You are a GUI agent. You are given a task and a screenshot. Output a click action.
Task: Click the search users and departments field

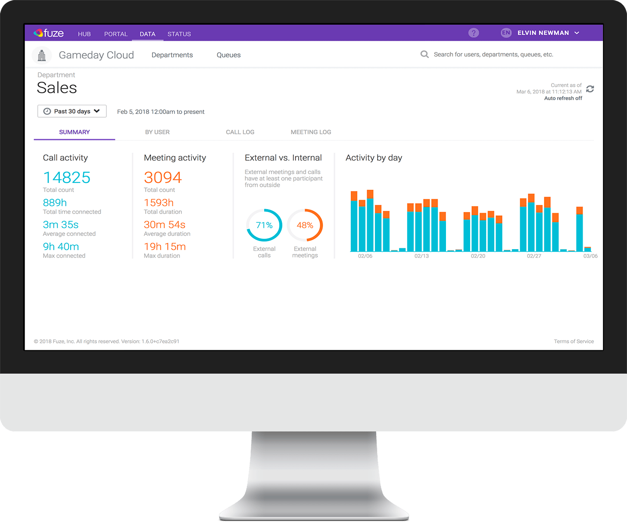tap(493, 54)
